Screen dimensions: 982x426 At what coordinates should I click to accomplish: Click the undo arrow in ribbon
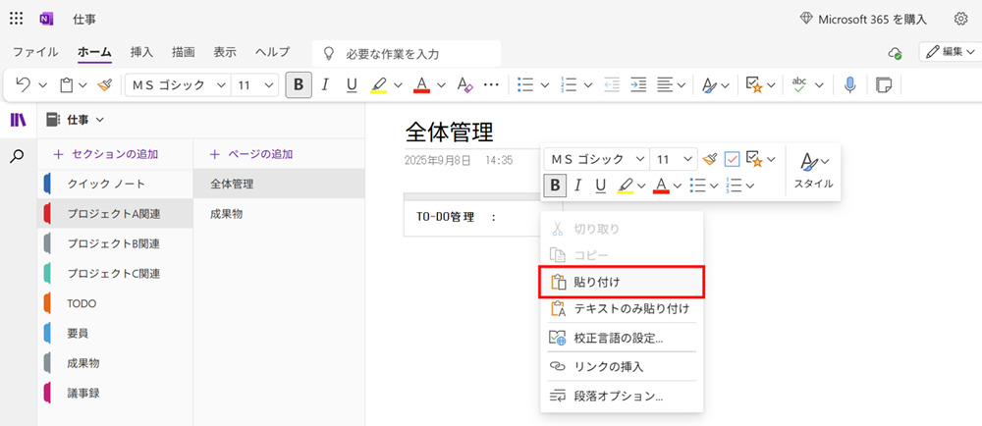coord(24,84)
